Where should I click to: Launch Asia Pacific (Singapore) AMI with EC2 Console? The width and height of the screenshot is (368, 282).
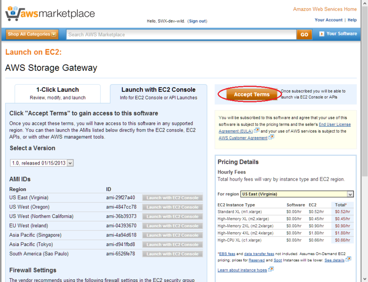172,235
